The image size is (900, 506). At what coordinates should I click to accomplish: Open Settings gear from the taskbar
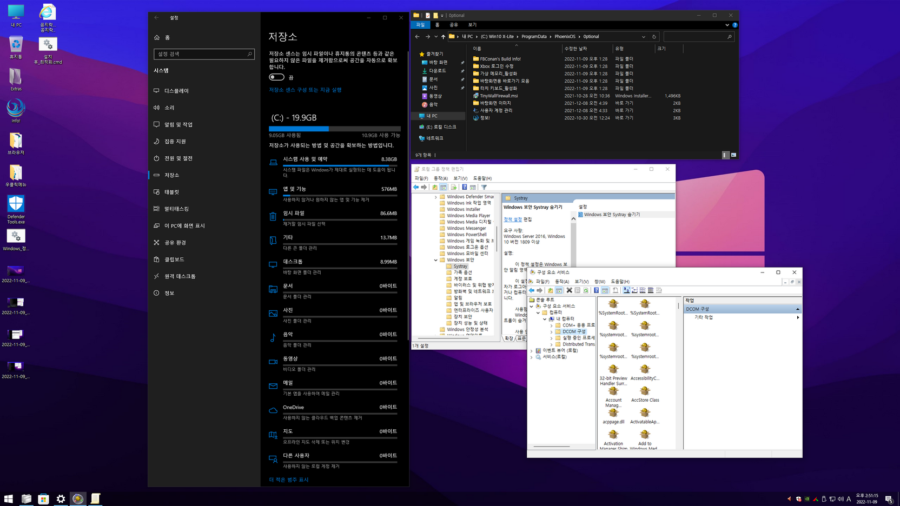[x=61, y=498]
